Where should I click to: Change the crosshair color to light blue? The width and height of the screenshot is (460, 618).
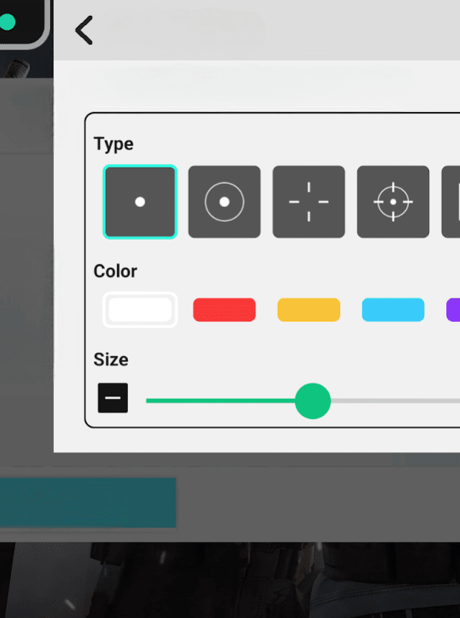pos(393,310)
